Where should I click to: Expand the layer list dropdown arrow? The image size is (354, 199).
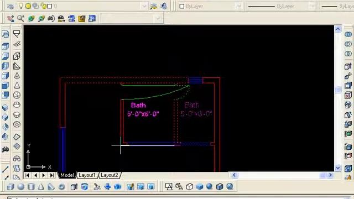(144, 6)
